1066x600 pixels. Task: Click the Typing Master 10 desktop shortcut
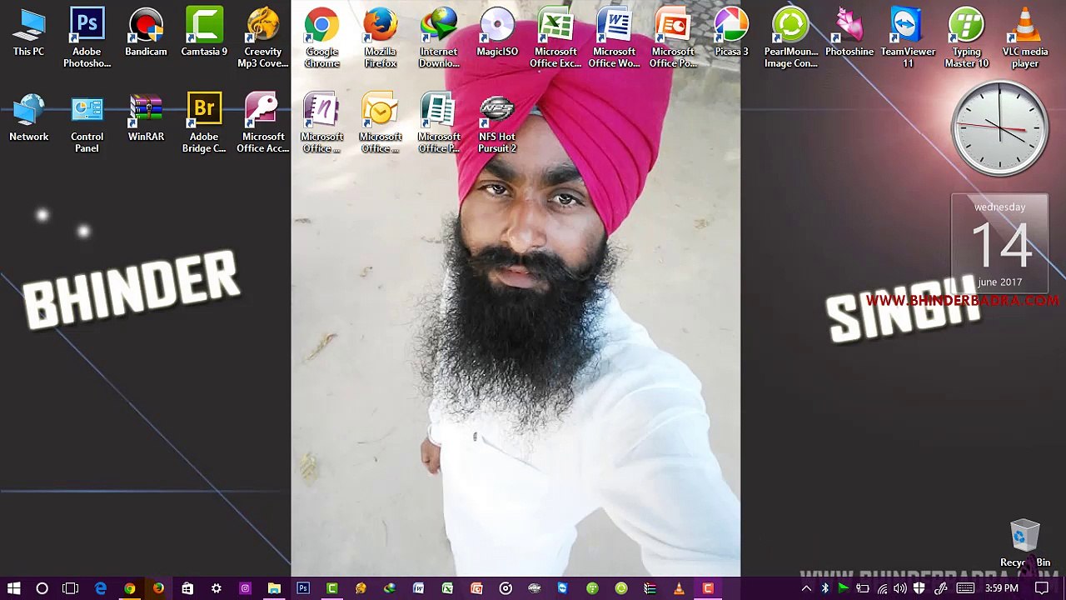coord(966,38)
